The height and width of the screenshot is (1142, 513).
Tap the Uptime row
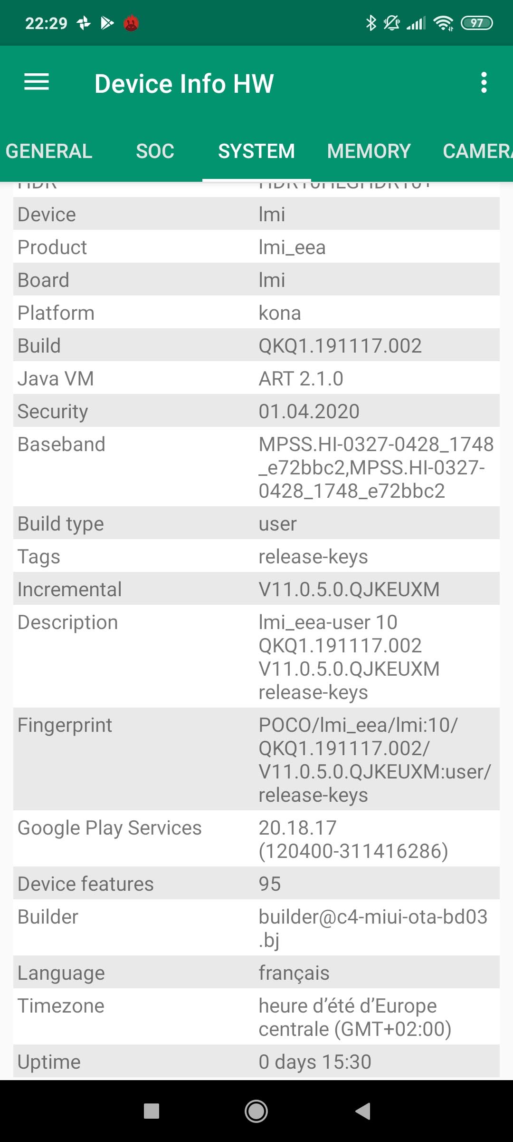(x=256, y=1062)
